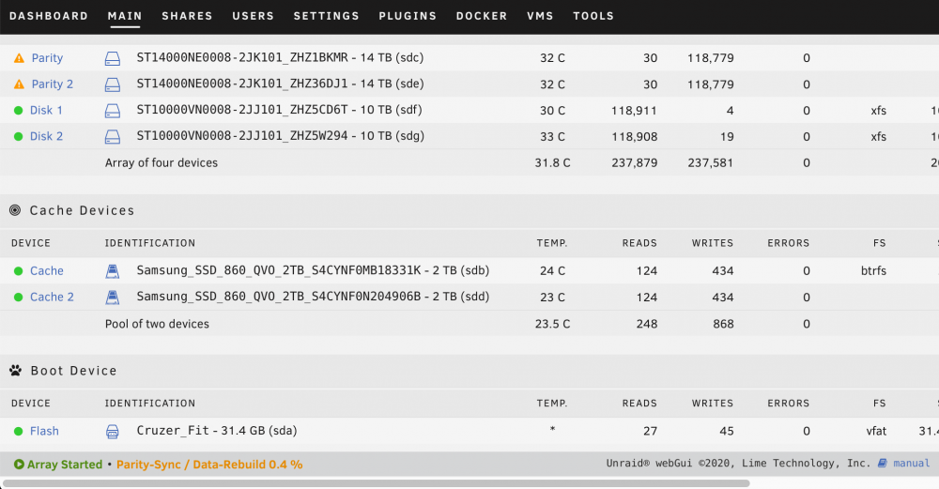This screenshot has width=939, height=489.
Task: Click the SSD icon for Cache 2 (sdd)
Action: 113,298
